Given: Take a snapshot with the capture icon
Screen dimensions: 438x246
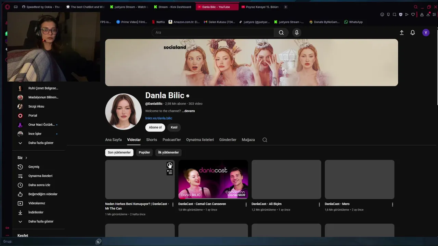Looking at the screenshot, I should coord(395,14).
